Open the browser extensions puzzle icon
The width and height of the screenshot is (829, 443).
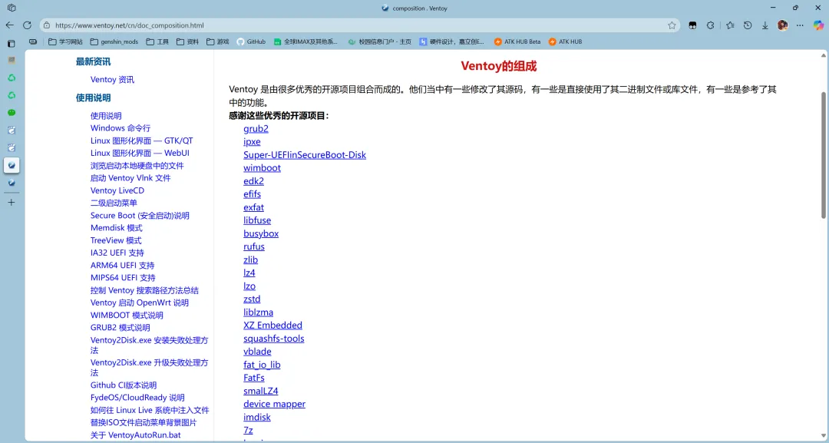click(x=711, y=25)
